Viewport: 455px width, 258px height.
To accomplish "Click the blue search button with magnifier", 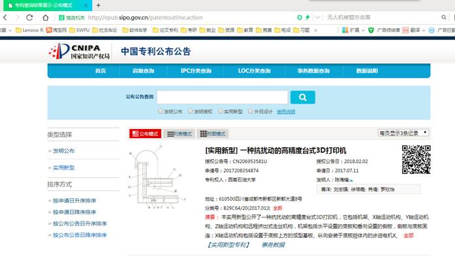I will tap(303, 97).
